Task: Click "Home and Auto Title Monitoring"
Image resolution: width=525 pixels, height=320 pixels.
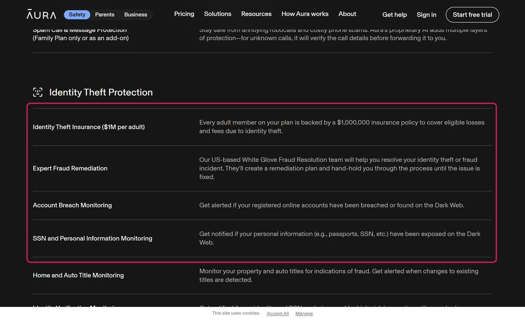Action: (78, 275)
